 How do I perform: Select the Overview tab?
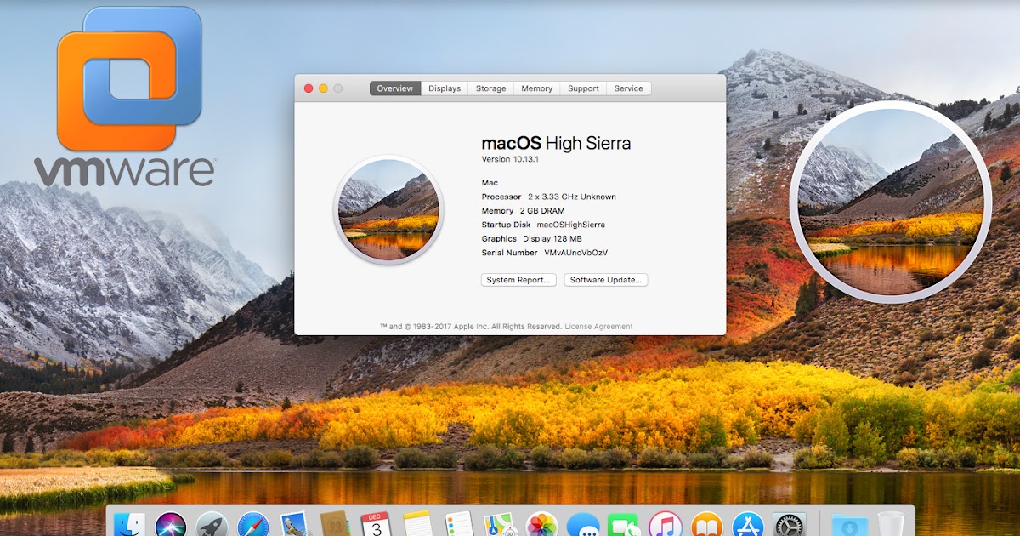tap(395, 88)
